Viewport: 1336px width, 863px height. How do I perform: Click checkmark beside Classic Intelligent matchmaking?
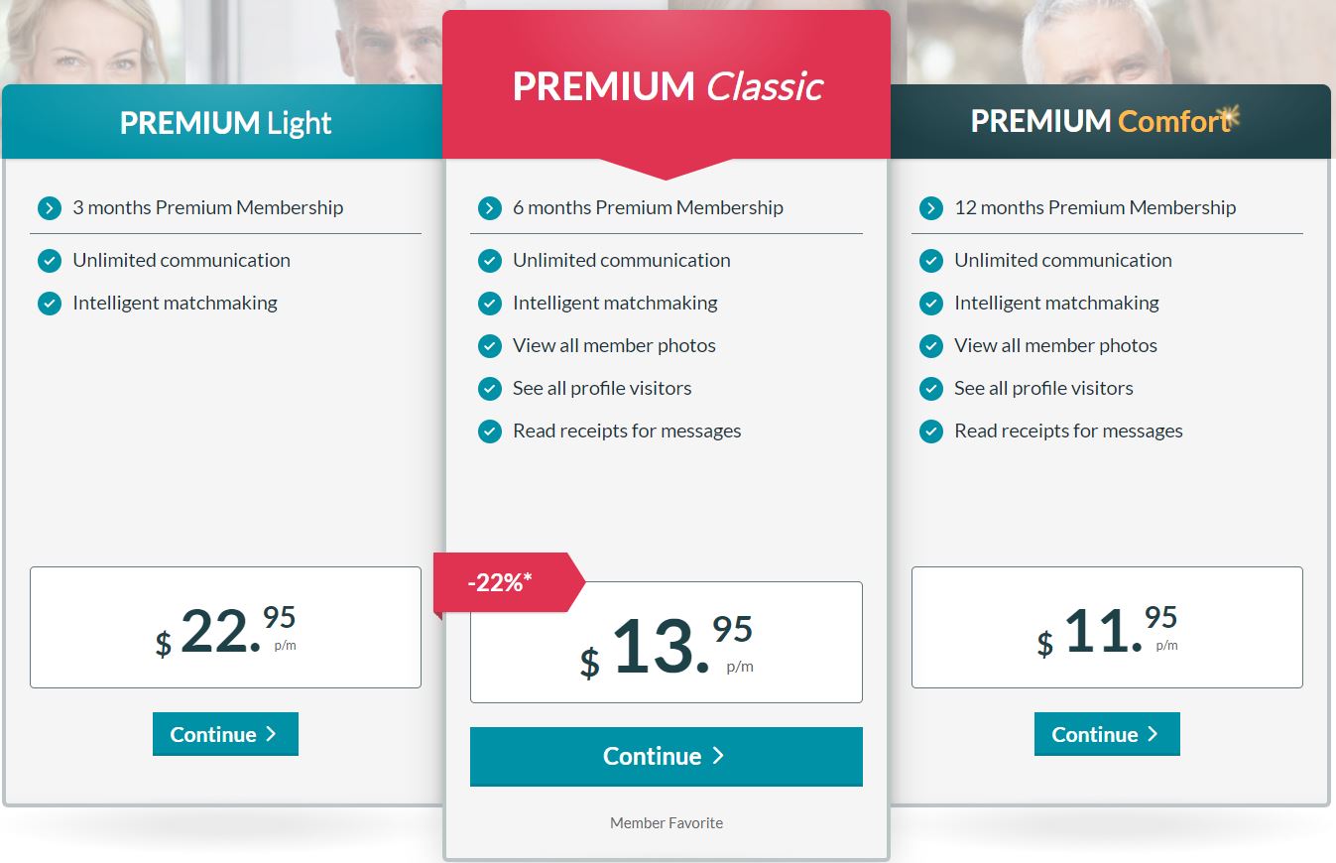pyautogui.click(x=490, y=304)
